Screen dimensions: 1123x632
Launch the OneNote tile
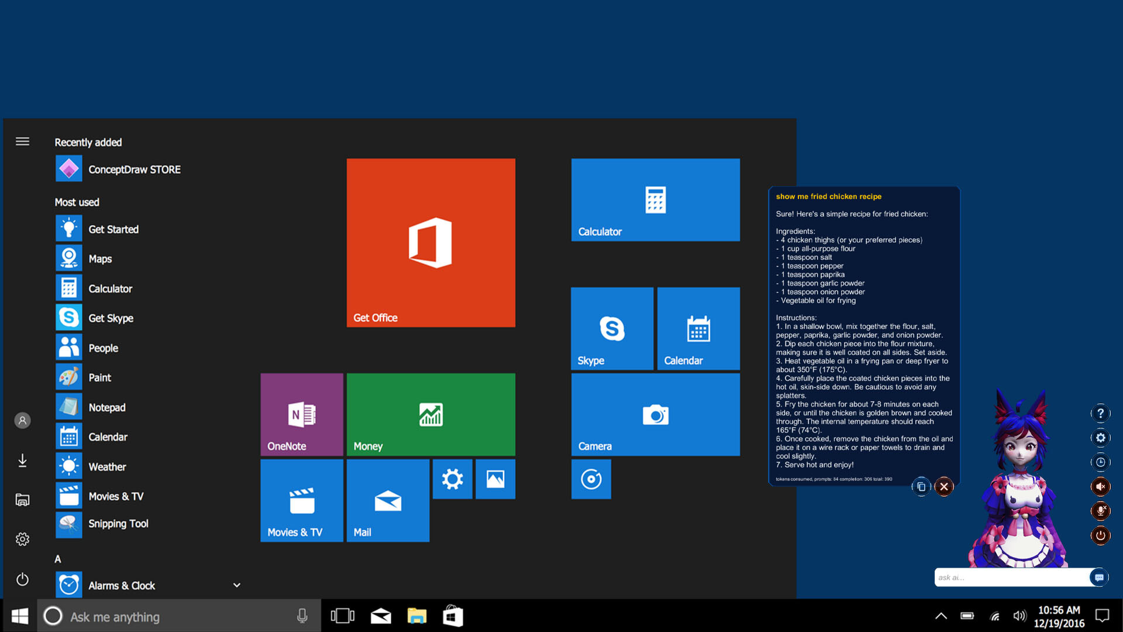301,414
